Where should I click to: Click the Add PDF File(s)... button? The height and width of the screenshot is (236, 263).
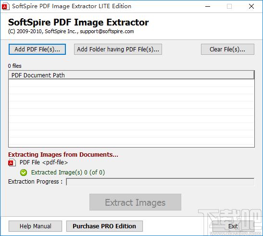pyautogui.click(x=37, y=50)
